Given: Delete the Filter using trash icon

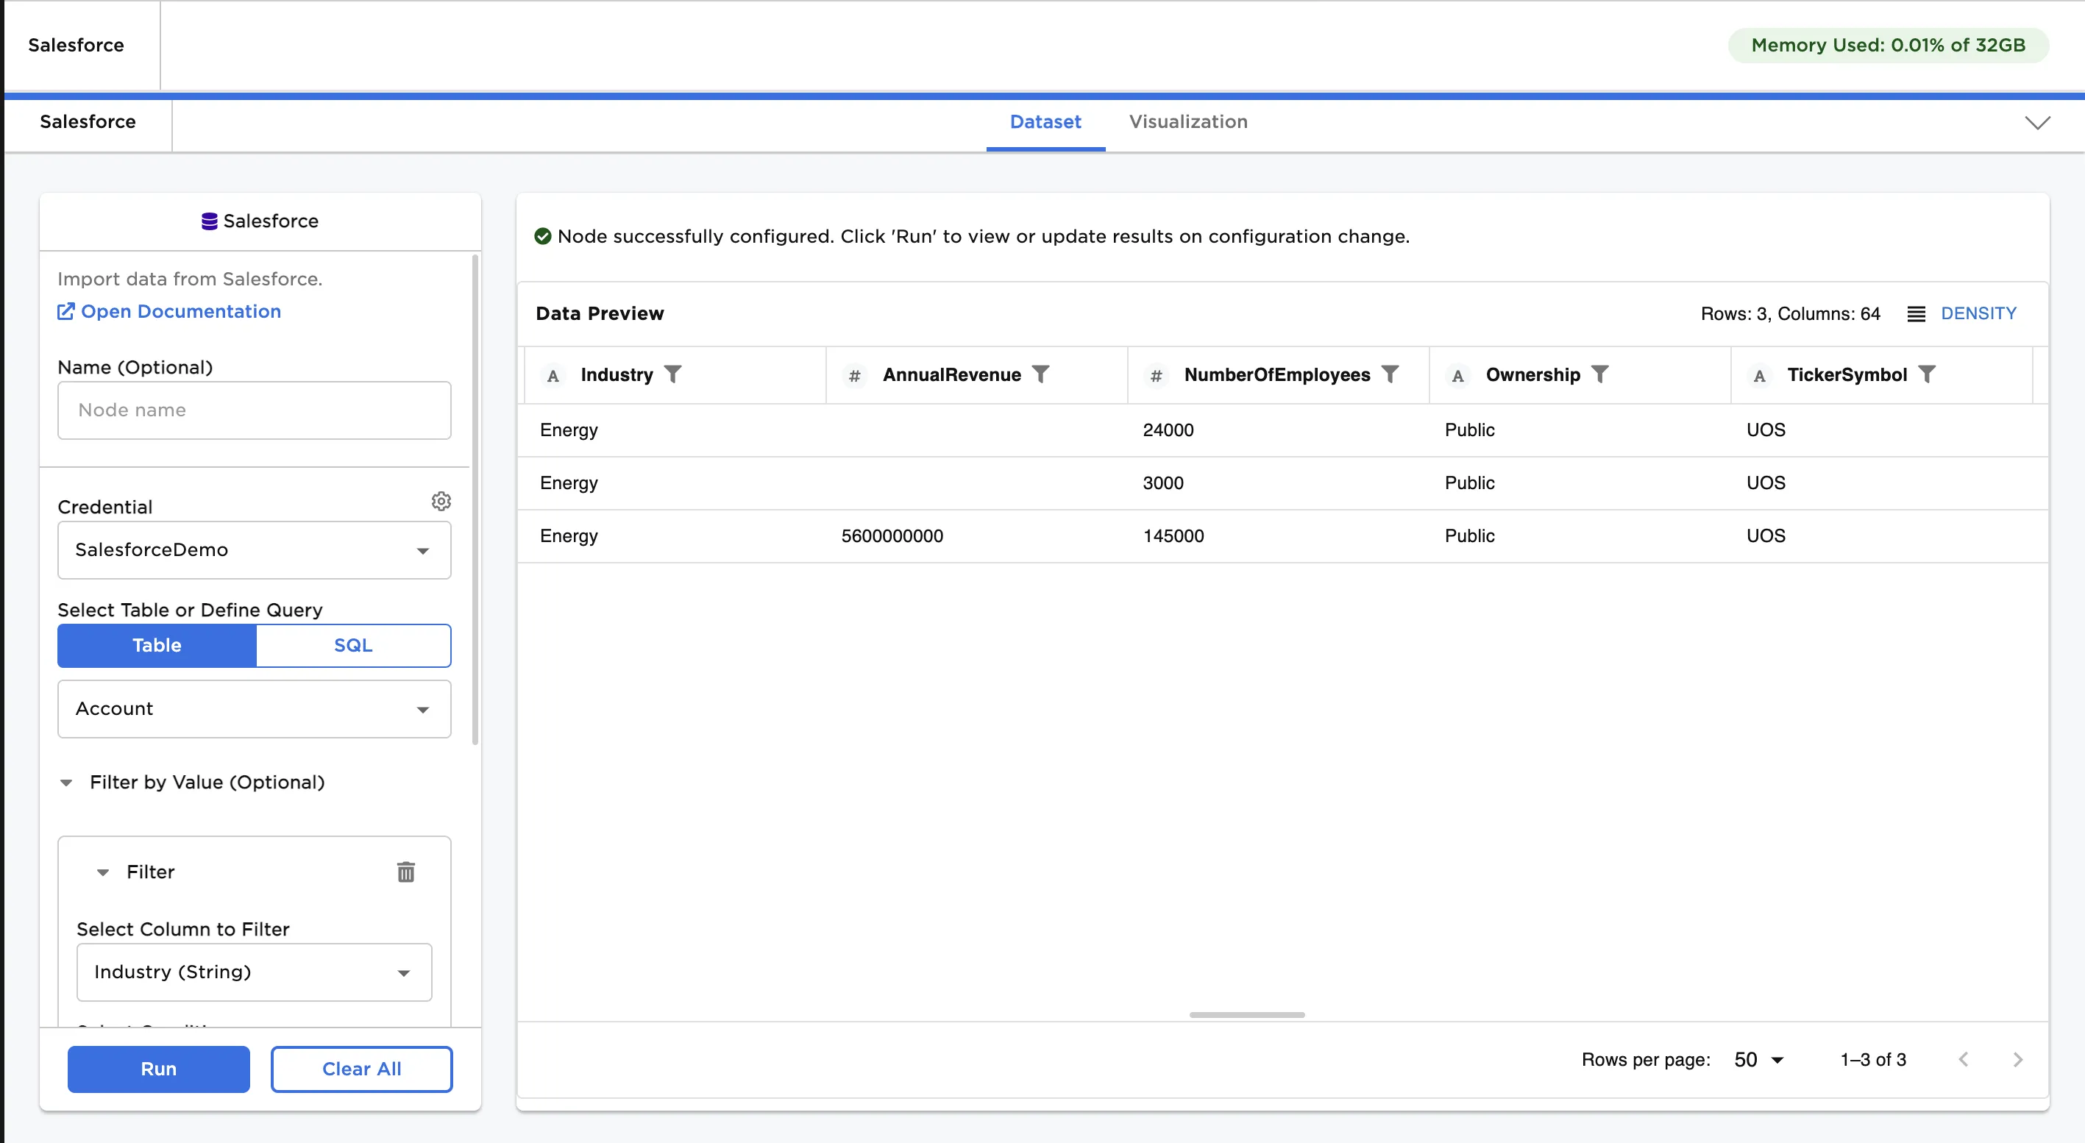Looking at the screenshot, I should [x=405, y=872].
